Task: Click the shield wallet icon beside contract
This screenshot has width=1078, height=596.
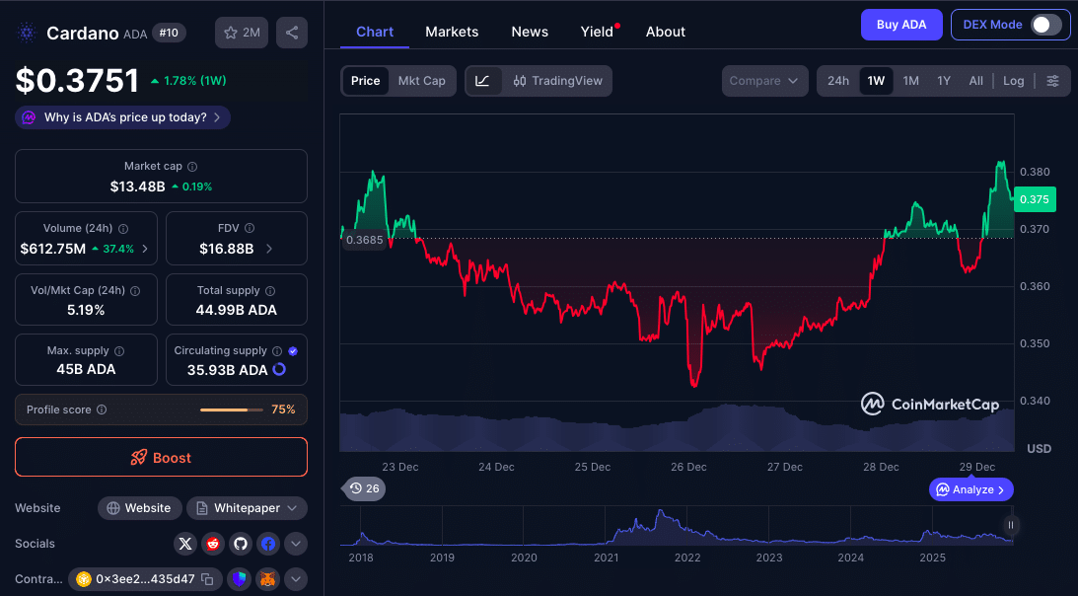Action: click(240, 579)
